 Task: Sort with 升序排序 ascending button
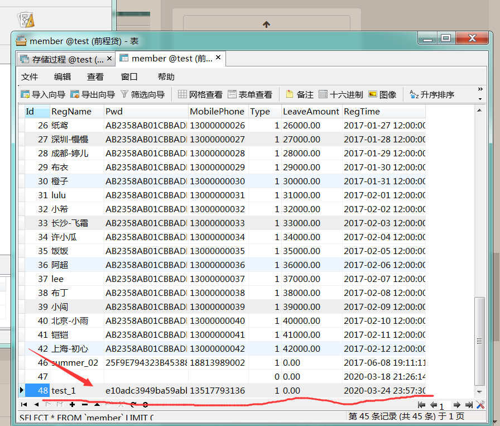(x=432, y=94)
